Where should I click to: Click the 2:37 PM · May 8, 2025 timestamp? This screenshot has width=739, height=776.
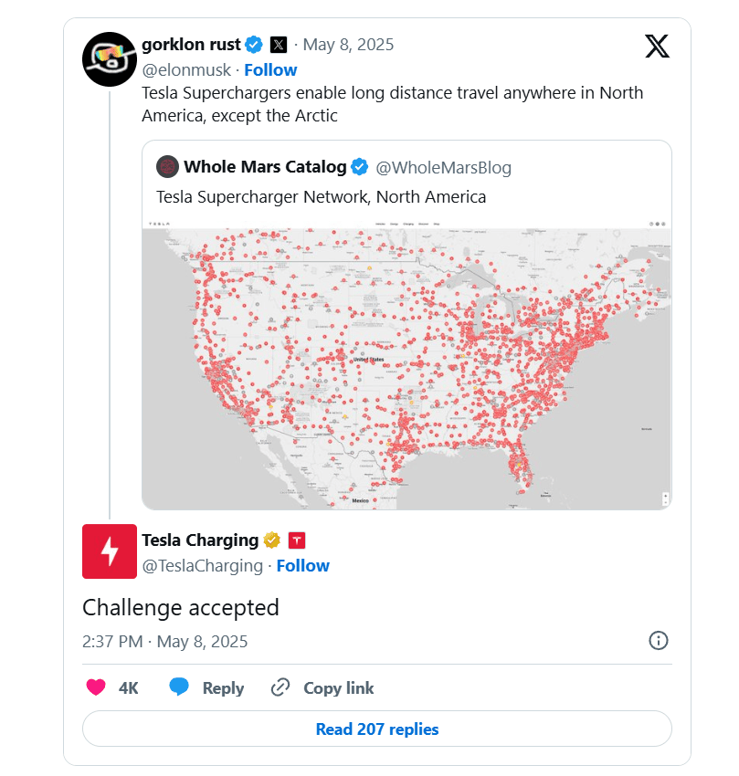[164, 641]
